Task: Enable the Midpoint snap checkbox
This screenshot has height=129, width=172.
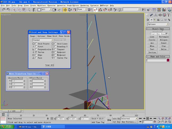Action: [55, 55]
